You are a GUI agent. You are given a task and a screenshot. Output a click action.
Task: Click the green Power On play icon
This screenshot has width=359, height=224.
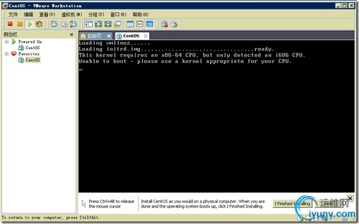pyautogui.click(x=30, y=24)
